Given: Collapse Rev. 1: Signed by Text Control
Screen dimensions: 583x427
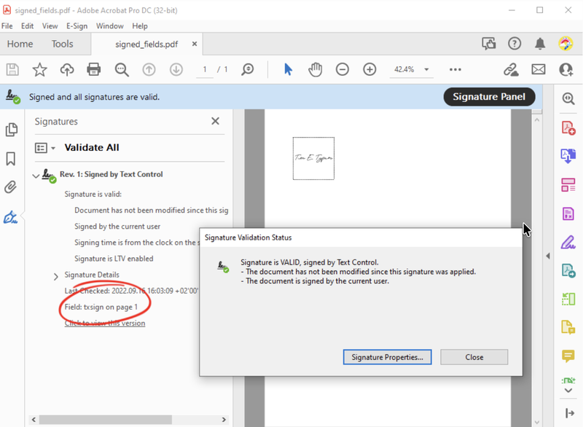Looking at the screenshot, I should 36,176.
